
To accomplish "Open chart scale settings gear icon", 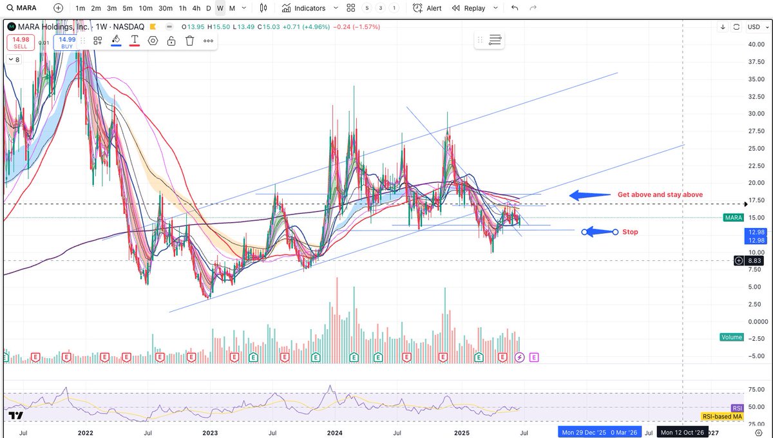I will (758, 432).
